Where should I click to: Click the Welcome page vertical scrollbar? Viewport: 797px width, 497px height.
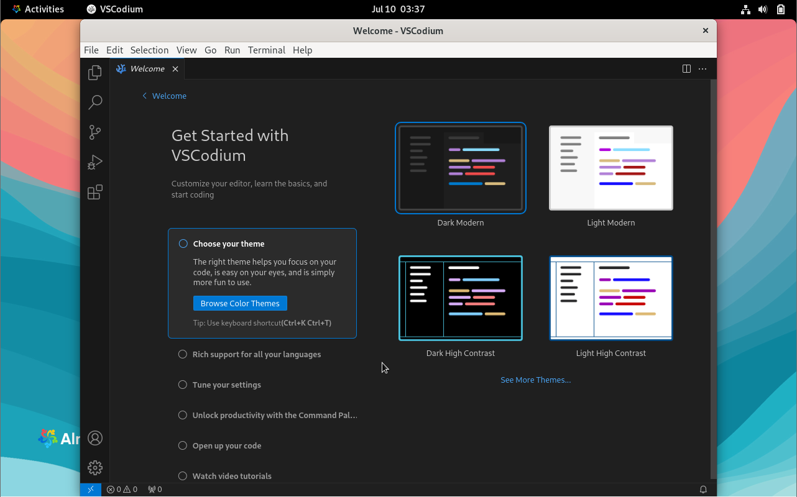pos(714,278)
